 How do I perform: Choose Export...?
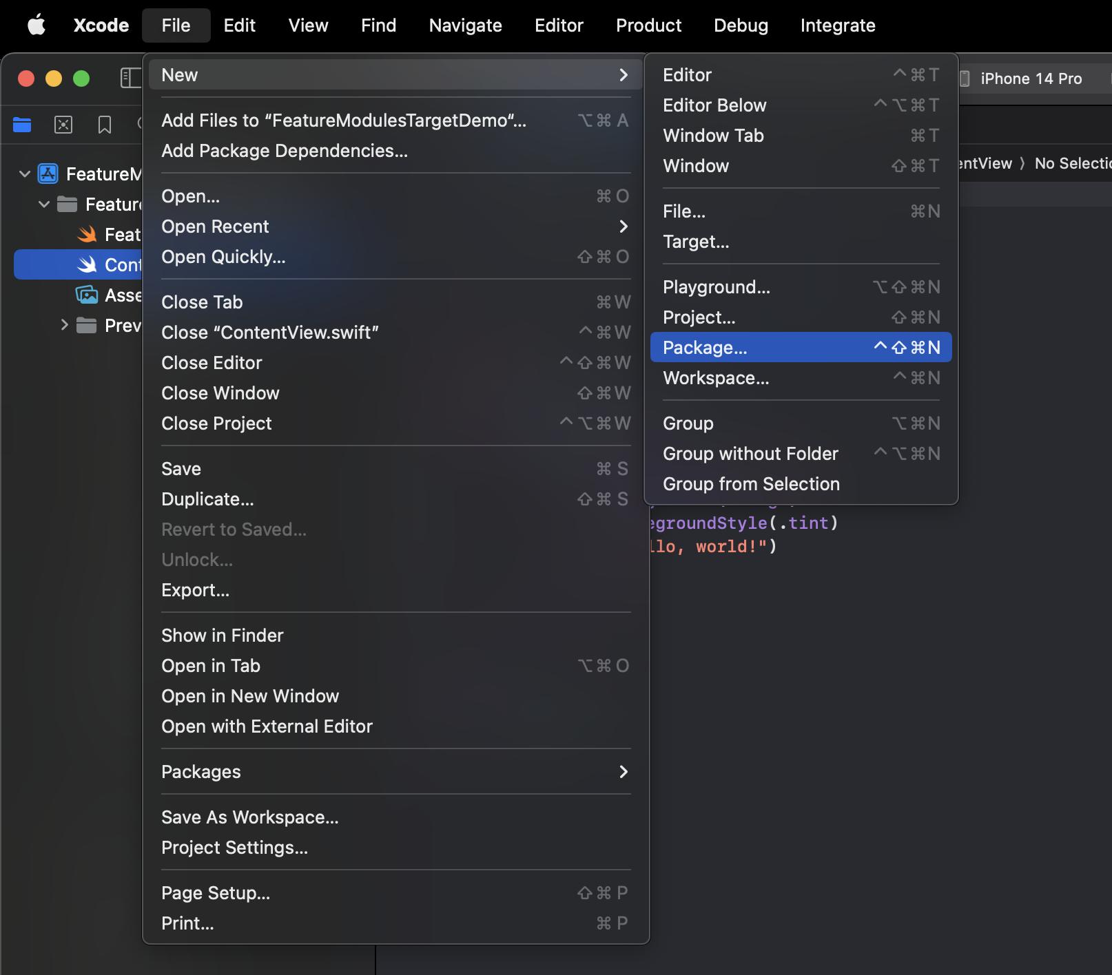pos(395,590)
